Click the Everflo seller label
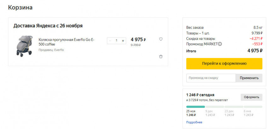 tap(51, 50)
